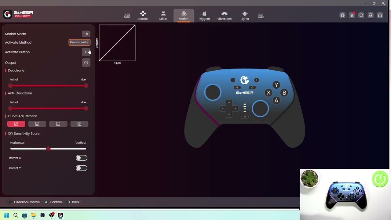Viewport: 391px width, 220px height.
Task: Open Windows taskbar search
Action: 16,215
